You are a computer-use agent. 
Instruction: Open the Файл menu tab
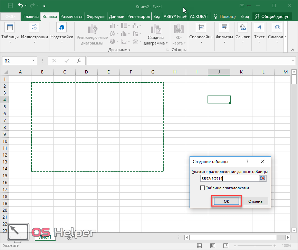[10, 16]
